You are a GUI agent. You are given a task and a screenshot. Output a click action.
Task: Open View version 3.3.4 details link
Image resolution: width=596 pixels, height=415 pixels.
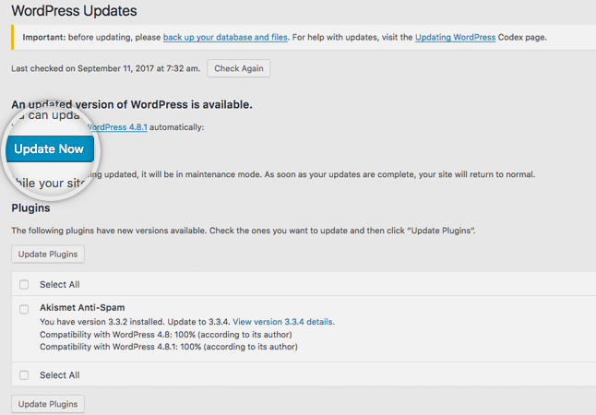[x=283, y=322]
